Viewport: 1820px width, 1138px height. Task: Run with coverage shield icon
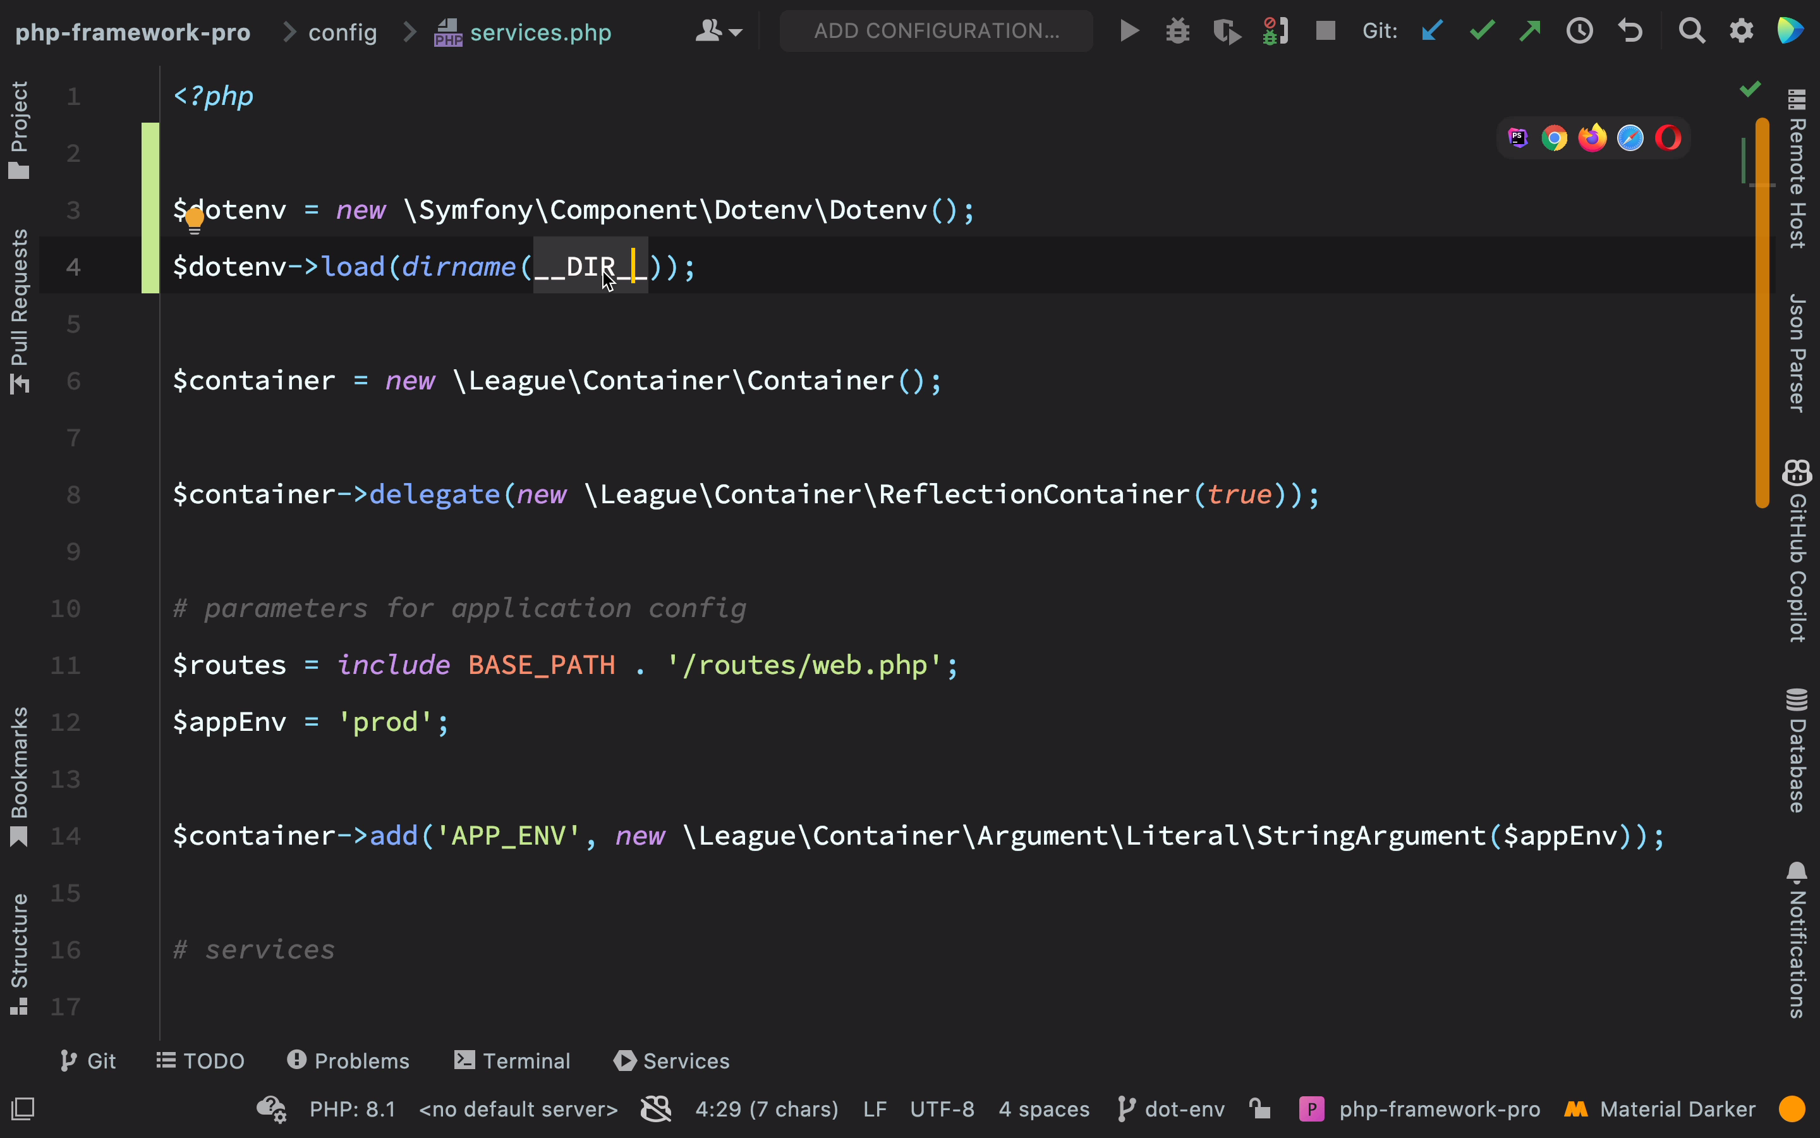[1227, 31]
